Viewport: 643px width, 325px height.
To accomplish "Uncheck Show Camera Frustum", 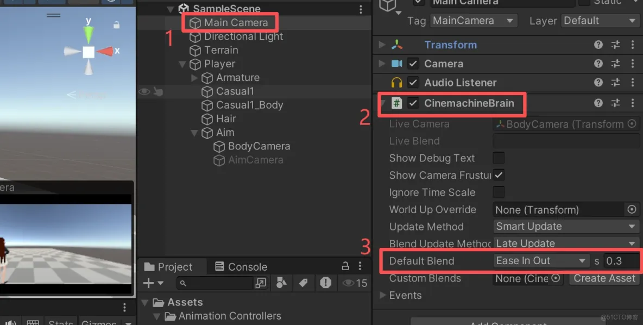I will pyautogui.click(x=497, y=175).
